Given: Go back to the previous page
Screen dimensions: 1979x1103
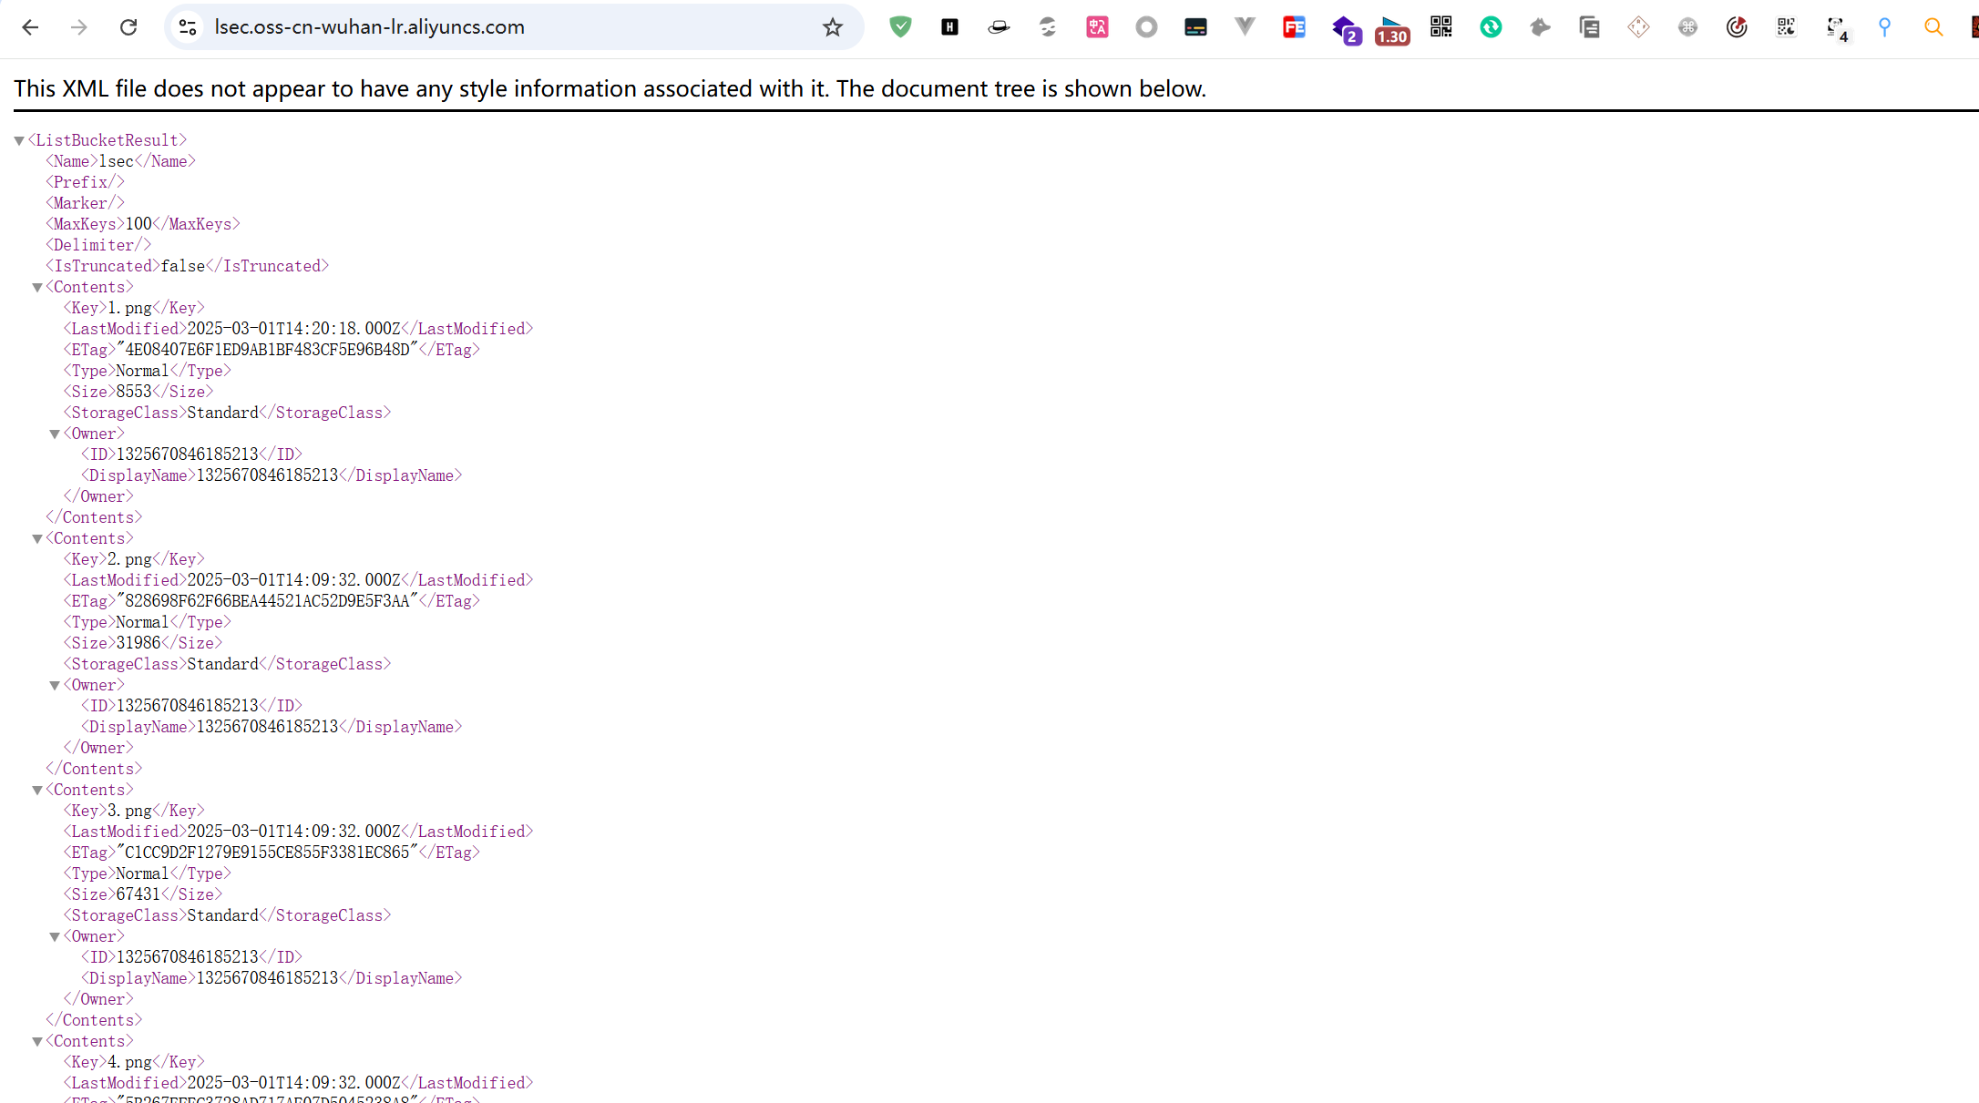Looking at the screenshot, I should [30, 27].
